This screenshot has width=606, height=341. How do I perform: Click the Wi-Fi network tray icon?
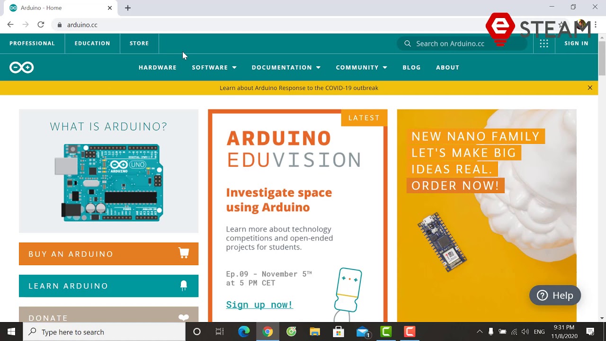click(514, 332)
